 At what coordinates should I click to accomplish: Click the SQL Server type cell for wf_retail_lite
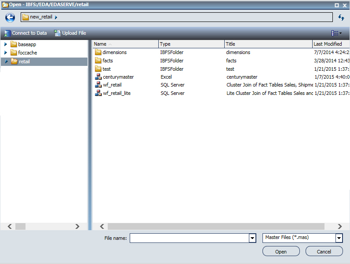(x=172, y=93)
